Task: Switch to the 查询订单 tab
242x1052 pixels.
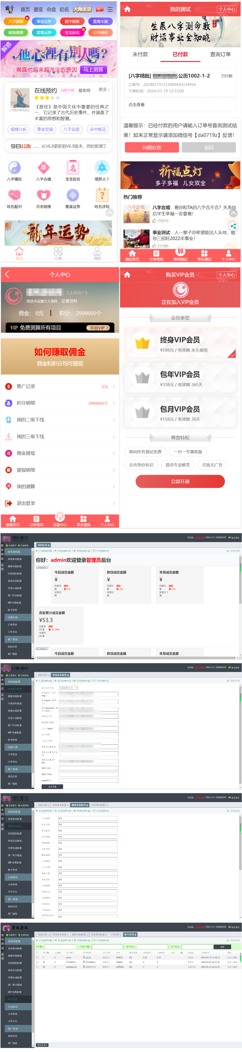Action: coord(220,54)
